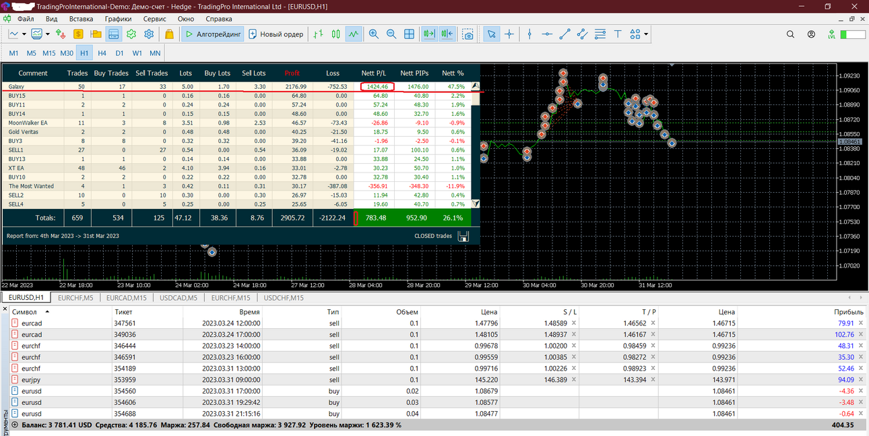Expand the balance row plus icon

click(x=15, y=425)
